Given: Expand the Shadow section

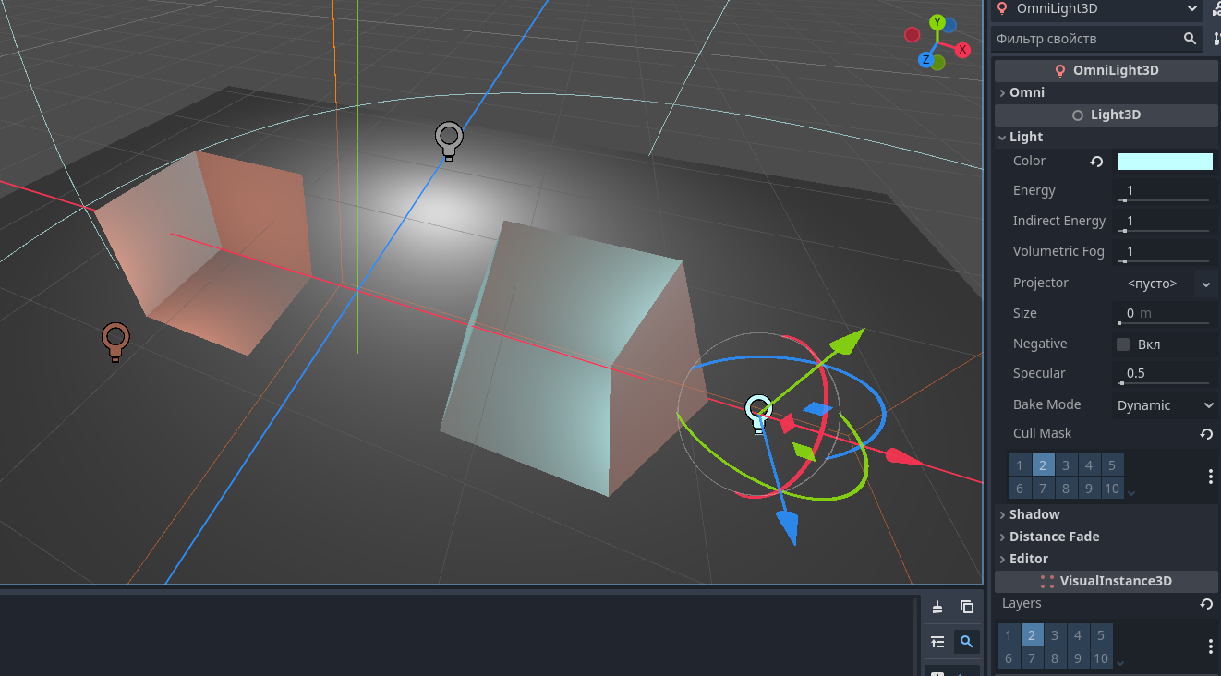Looking at the screenshot, I should tap(1106, 514).
